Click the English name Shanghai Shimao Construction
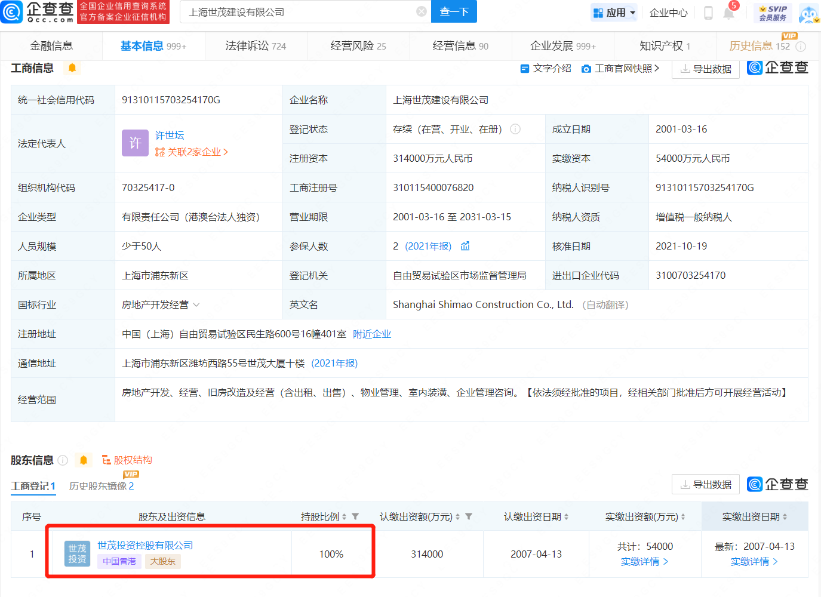 point(483,305)
